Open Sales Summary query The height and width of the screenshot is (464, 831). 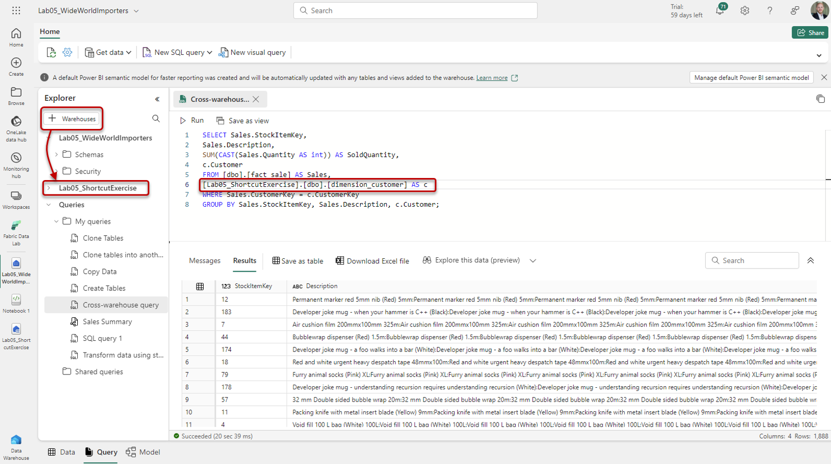coord(107,322)
